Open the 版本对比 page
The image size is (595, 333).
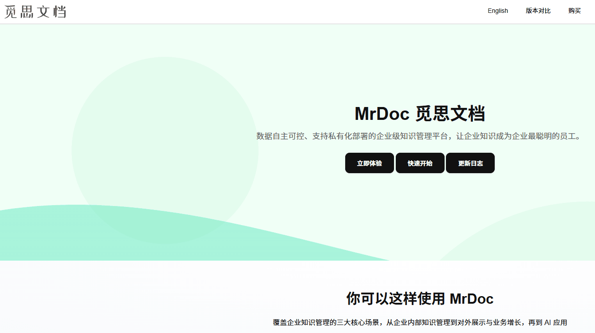coord(538,11)
